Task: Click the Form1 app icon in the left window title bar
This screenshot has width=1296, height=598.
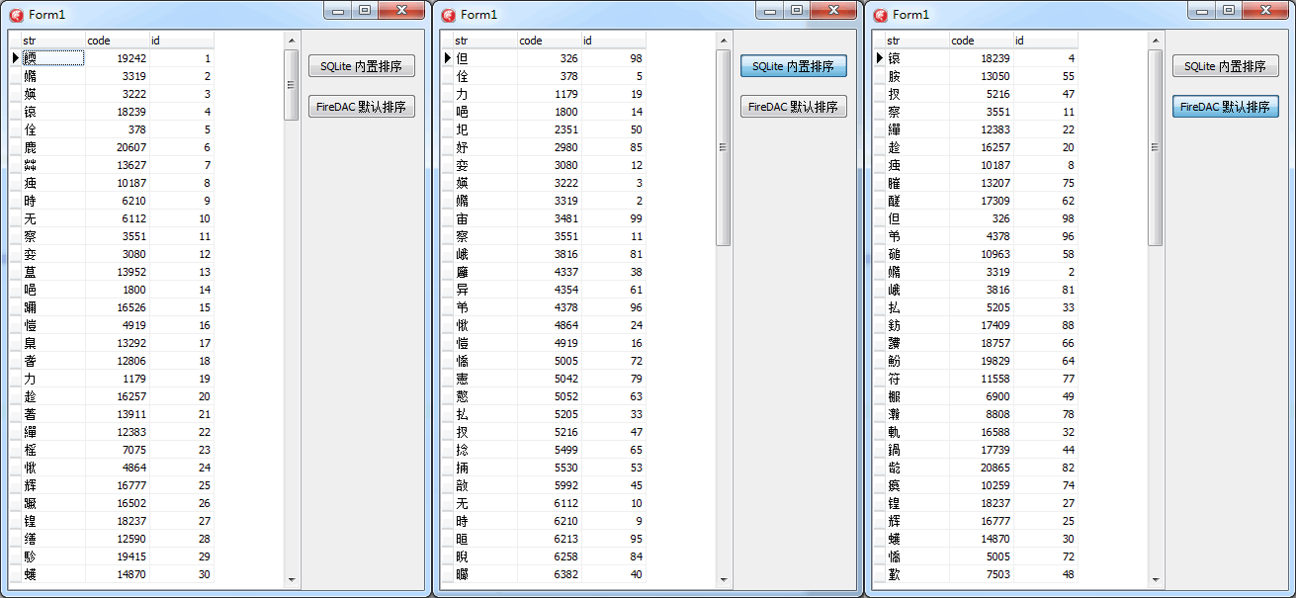Action: (16, 14)
